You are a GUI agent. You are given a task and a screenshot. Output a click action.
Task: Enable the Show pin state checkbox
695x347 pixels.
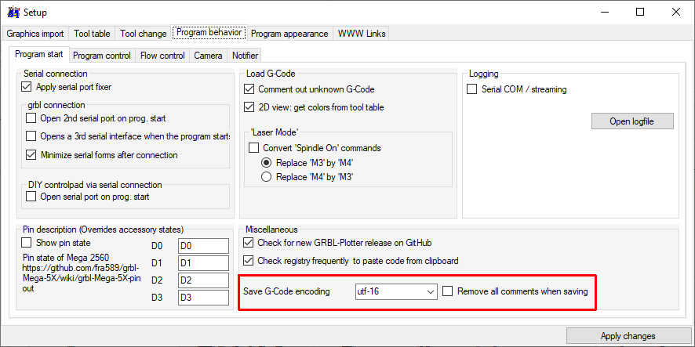[x=27, y=243]
